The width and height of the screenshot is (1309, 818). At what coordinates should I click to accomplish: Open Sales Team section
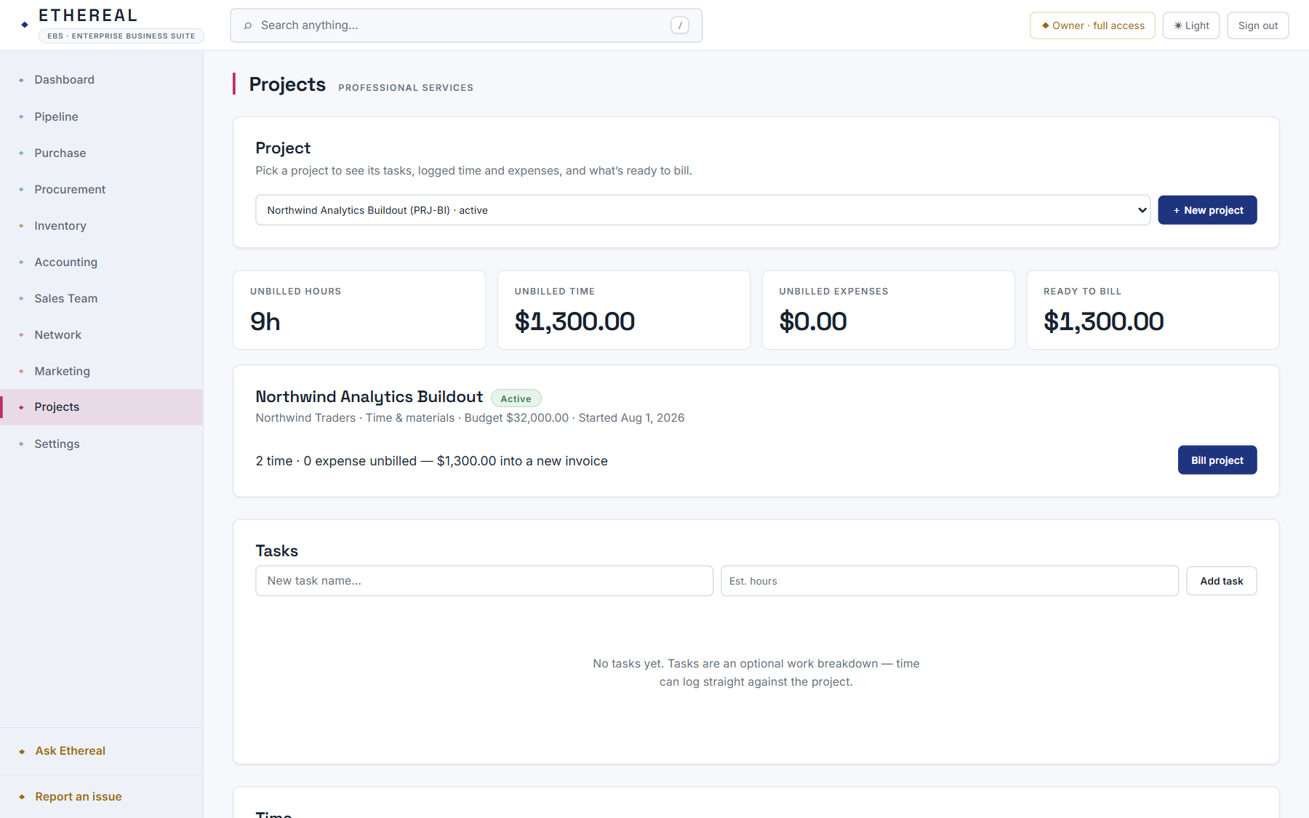tap(101, 298)
